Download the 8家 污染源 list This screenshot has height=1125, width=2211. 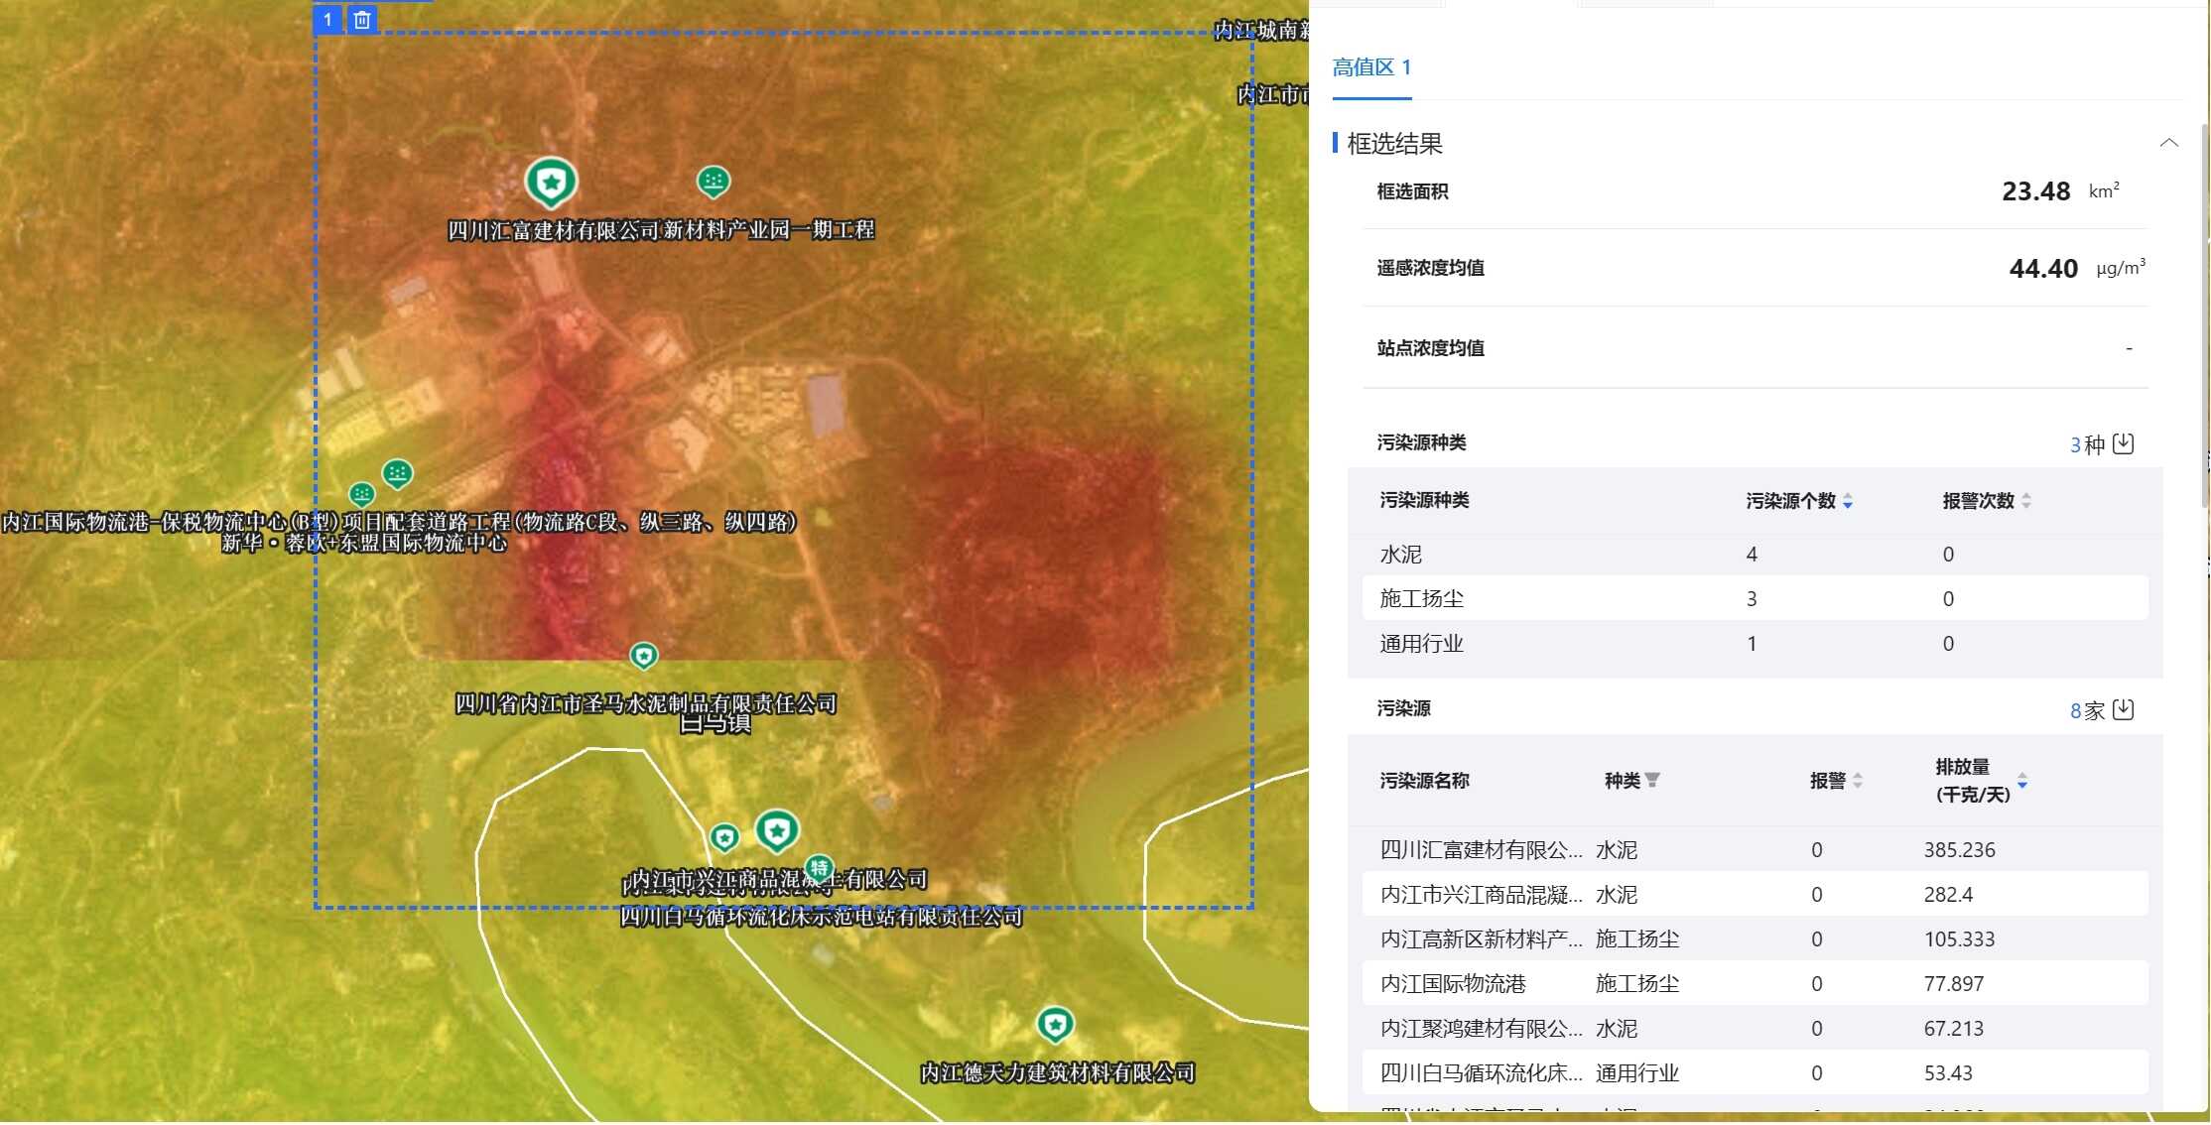(x=2123, y=709)
